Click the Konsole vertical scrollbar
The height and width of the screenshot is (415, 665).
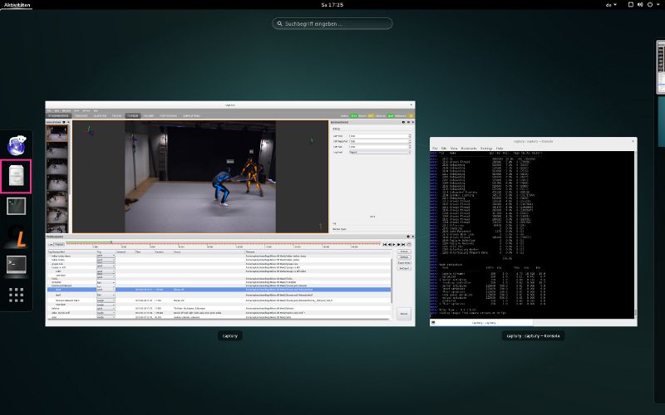pyautogui.click(x=635, y=235)
